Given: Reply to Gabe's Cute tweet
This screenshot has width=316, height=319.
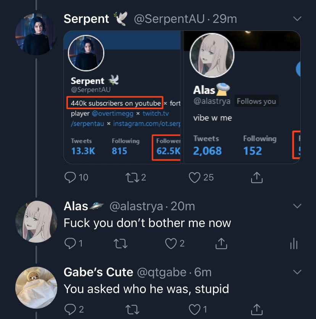Looking at the screenshot, I should coord(70,309).
